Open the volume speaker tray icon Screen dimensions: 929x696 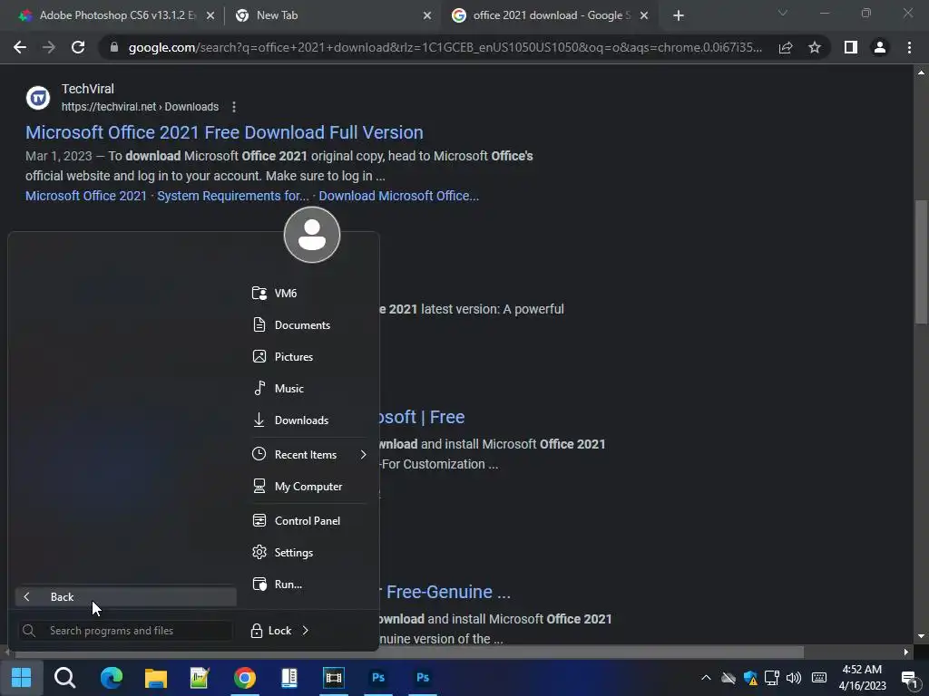point(793,678)
